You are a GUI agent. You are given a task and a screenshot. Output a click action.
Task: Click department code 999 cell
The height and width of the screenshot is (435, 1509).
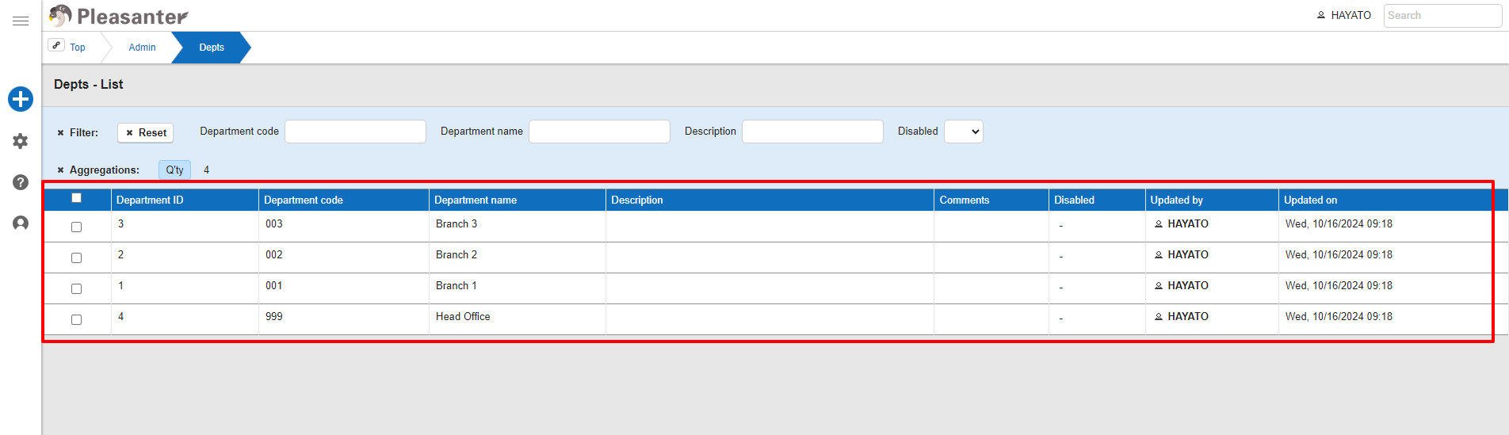point(274,317)
